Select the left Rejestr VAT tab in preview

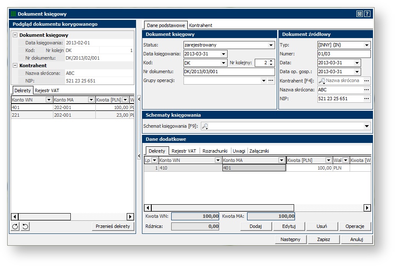(47, 90)
